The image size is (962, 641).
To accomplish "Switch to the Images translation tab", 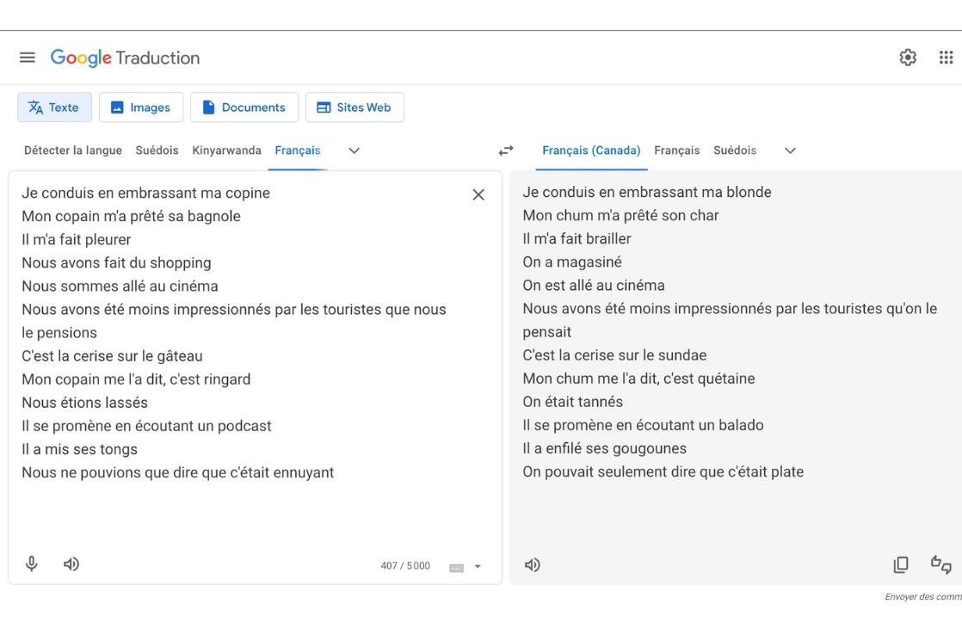I will 141,107.
